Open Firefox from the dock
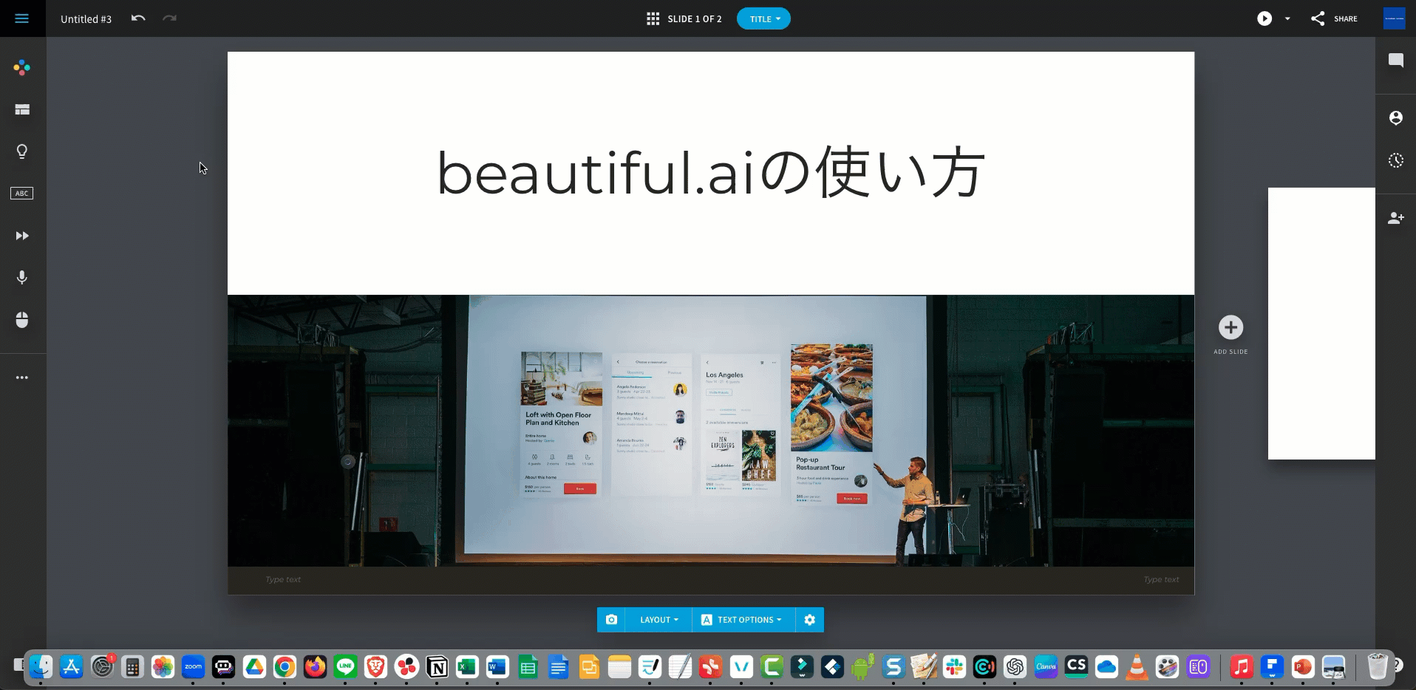 [315, 667]
